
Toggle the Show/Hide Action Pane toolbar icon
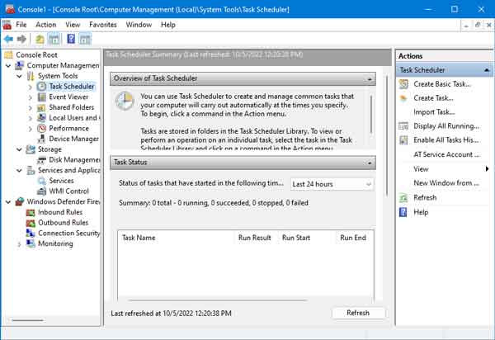coord(85,39)
